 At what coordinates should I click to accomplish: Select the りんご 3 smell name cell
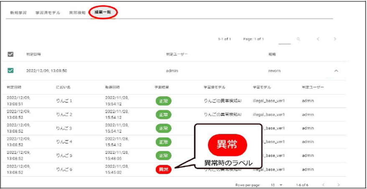pos(64,128)
